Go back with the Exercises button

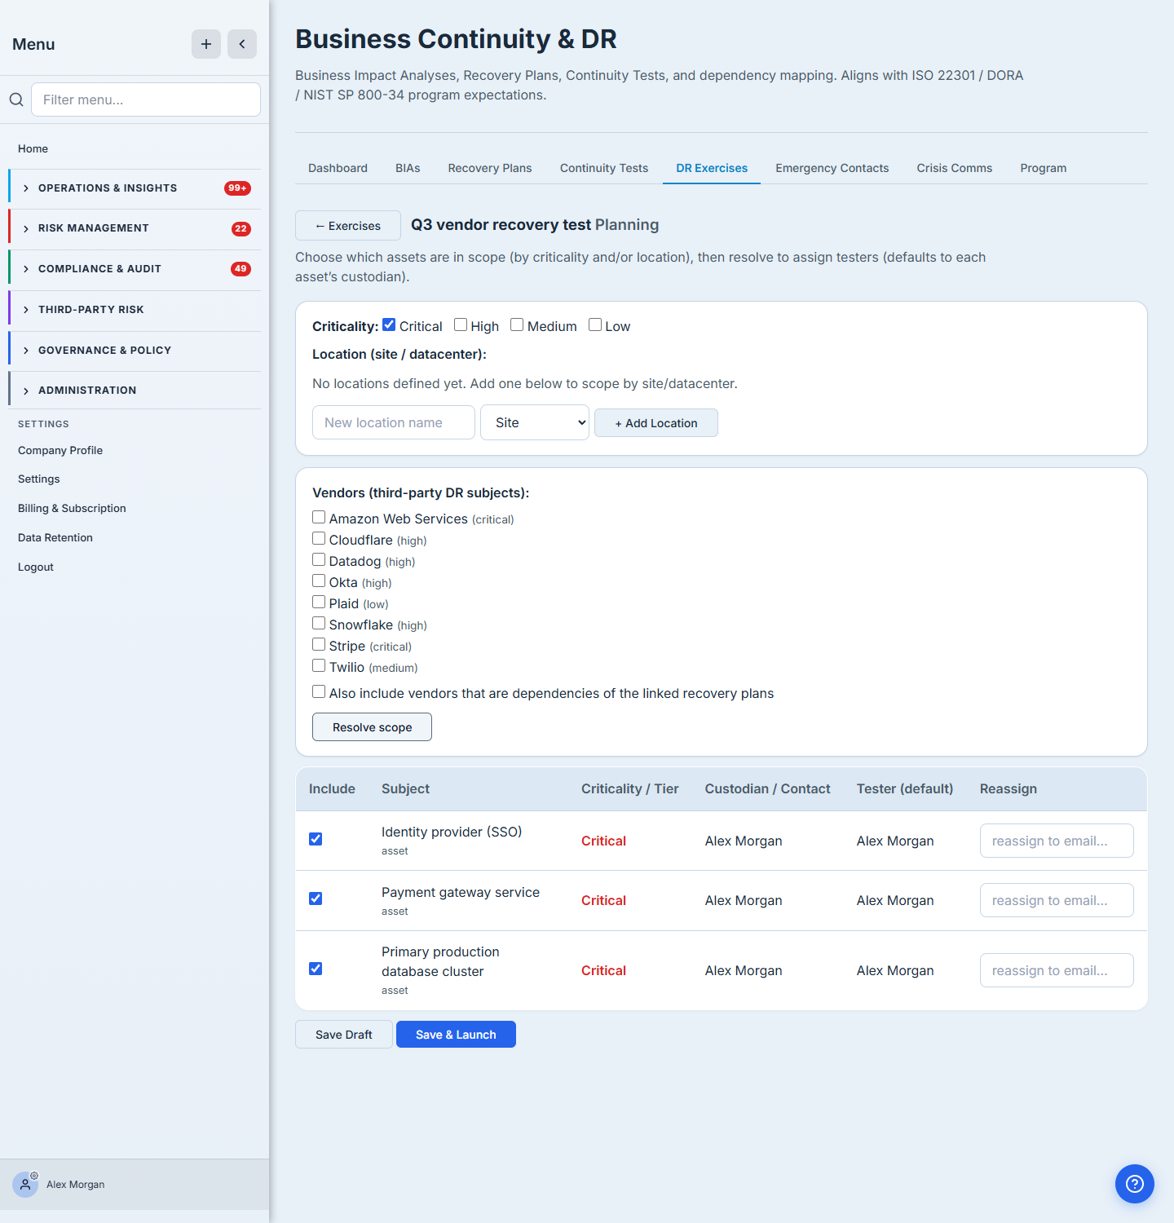pyautogui.click(x=348, y=226)
